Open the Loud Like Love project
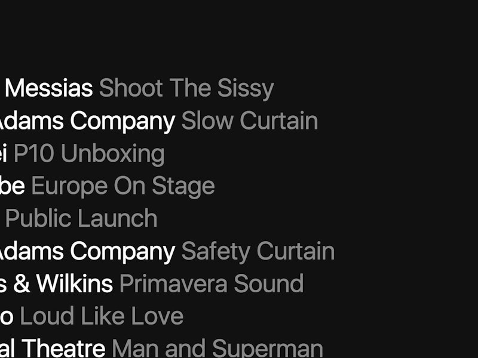 pyautogui.click(x=102, y=316)
